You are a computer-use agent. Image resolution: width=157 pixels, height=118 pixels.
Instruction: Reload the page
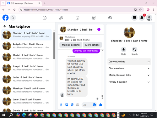tap(14, 10)
